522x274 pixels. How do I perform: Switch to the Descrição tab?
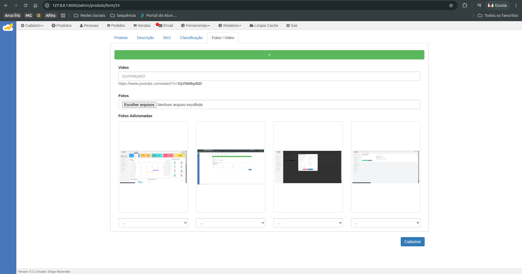point(145,38)
